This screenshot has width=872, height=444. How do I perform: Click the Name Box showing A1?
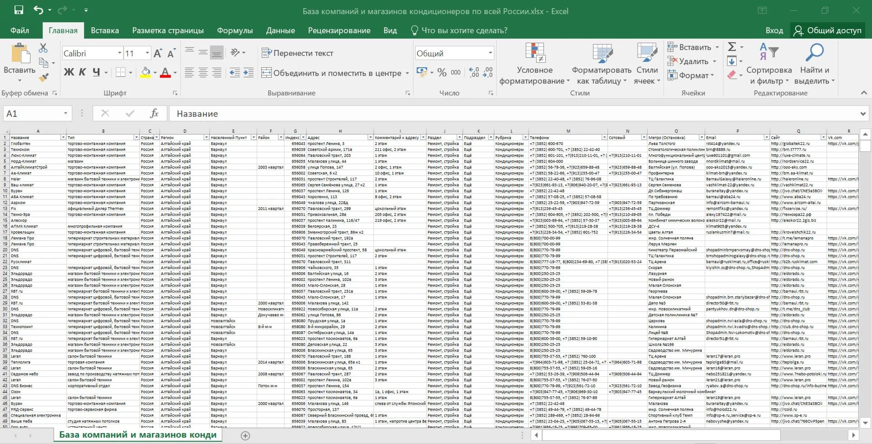pos(33,114)
